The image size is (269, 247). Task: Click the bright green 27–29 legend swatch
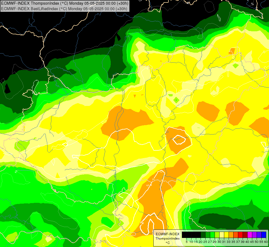pos(212,235)
